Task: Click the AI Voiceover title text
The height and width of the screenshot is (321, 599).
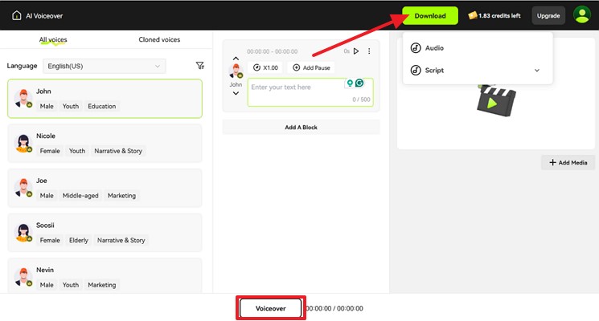Action: click(x=44, y=15)
